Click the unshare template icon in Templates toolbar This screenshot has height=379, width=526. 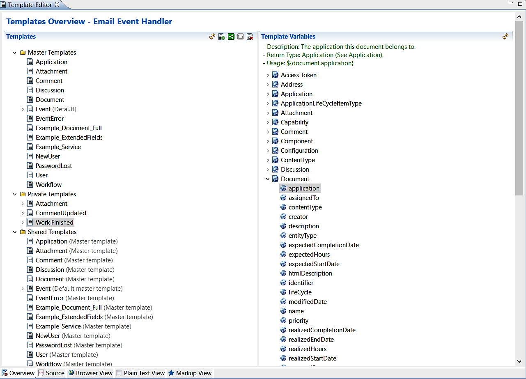click(x=241, y=37)
